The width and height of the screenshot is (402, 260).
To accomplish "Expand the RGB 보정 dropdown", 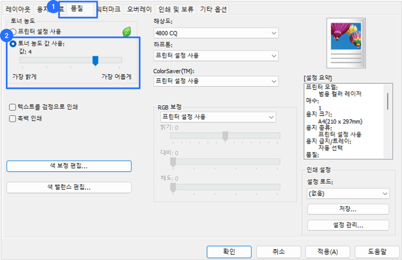I will (x=218, y=117).
